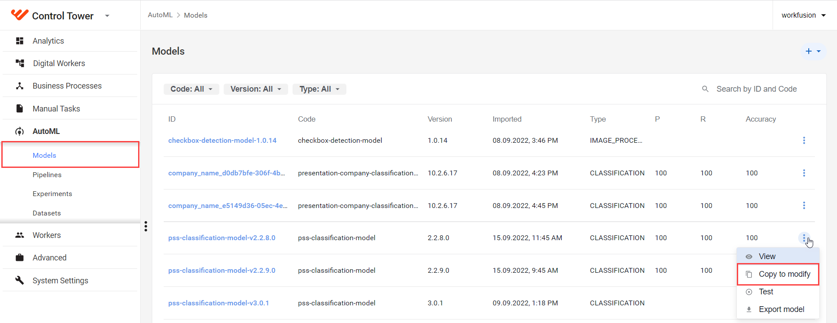Image resolution: width=837 pixels, height=323 pixels.
Task: Click the Imported column header
Action: [507, 119]
